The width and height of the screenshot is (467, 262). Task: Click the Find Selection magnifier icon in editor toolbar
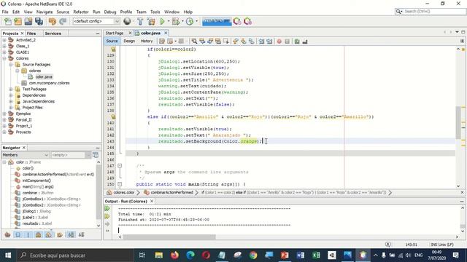pyautogui.click(x=194, y=41)
